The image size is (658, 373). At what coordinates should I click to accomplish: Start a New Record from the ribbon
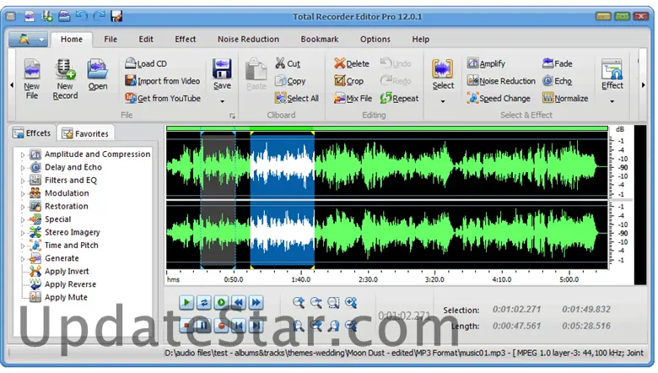click(65, 79)
